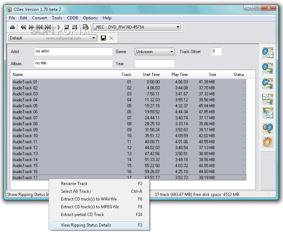Screen dimensions: 283x235
Task: Select the AudioTrack 15 row
Action: coord(129,166)
